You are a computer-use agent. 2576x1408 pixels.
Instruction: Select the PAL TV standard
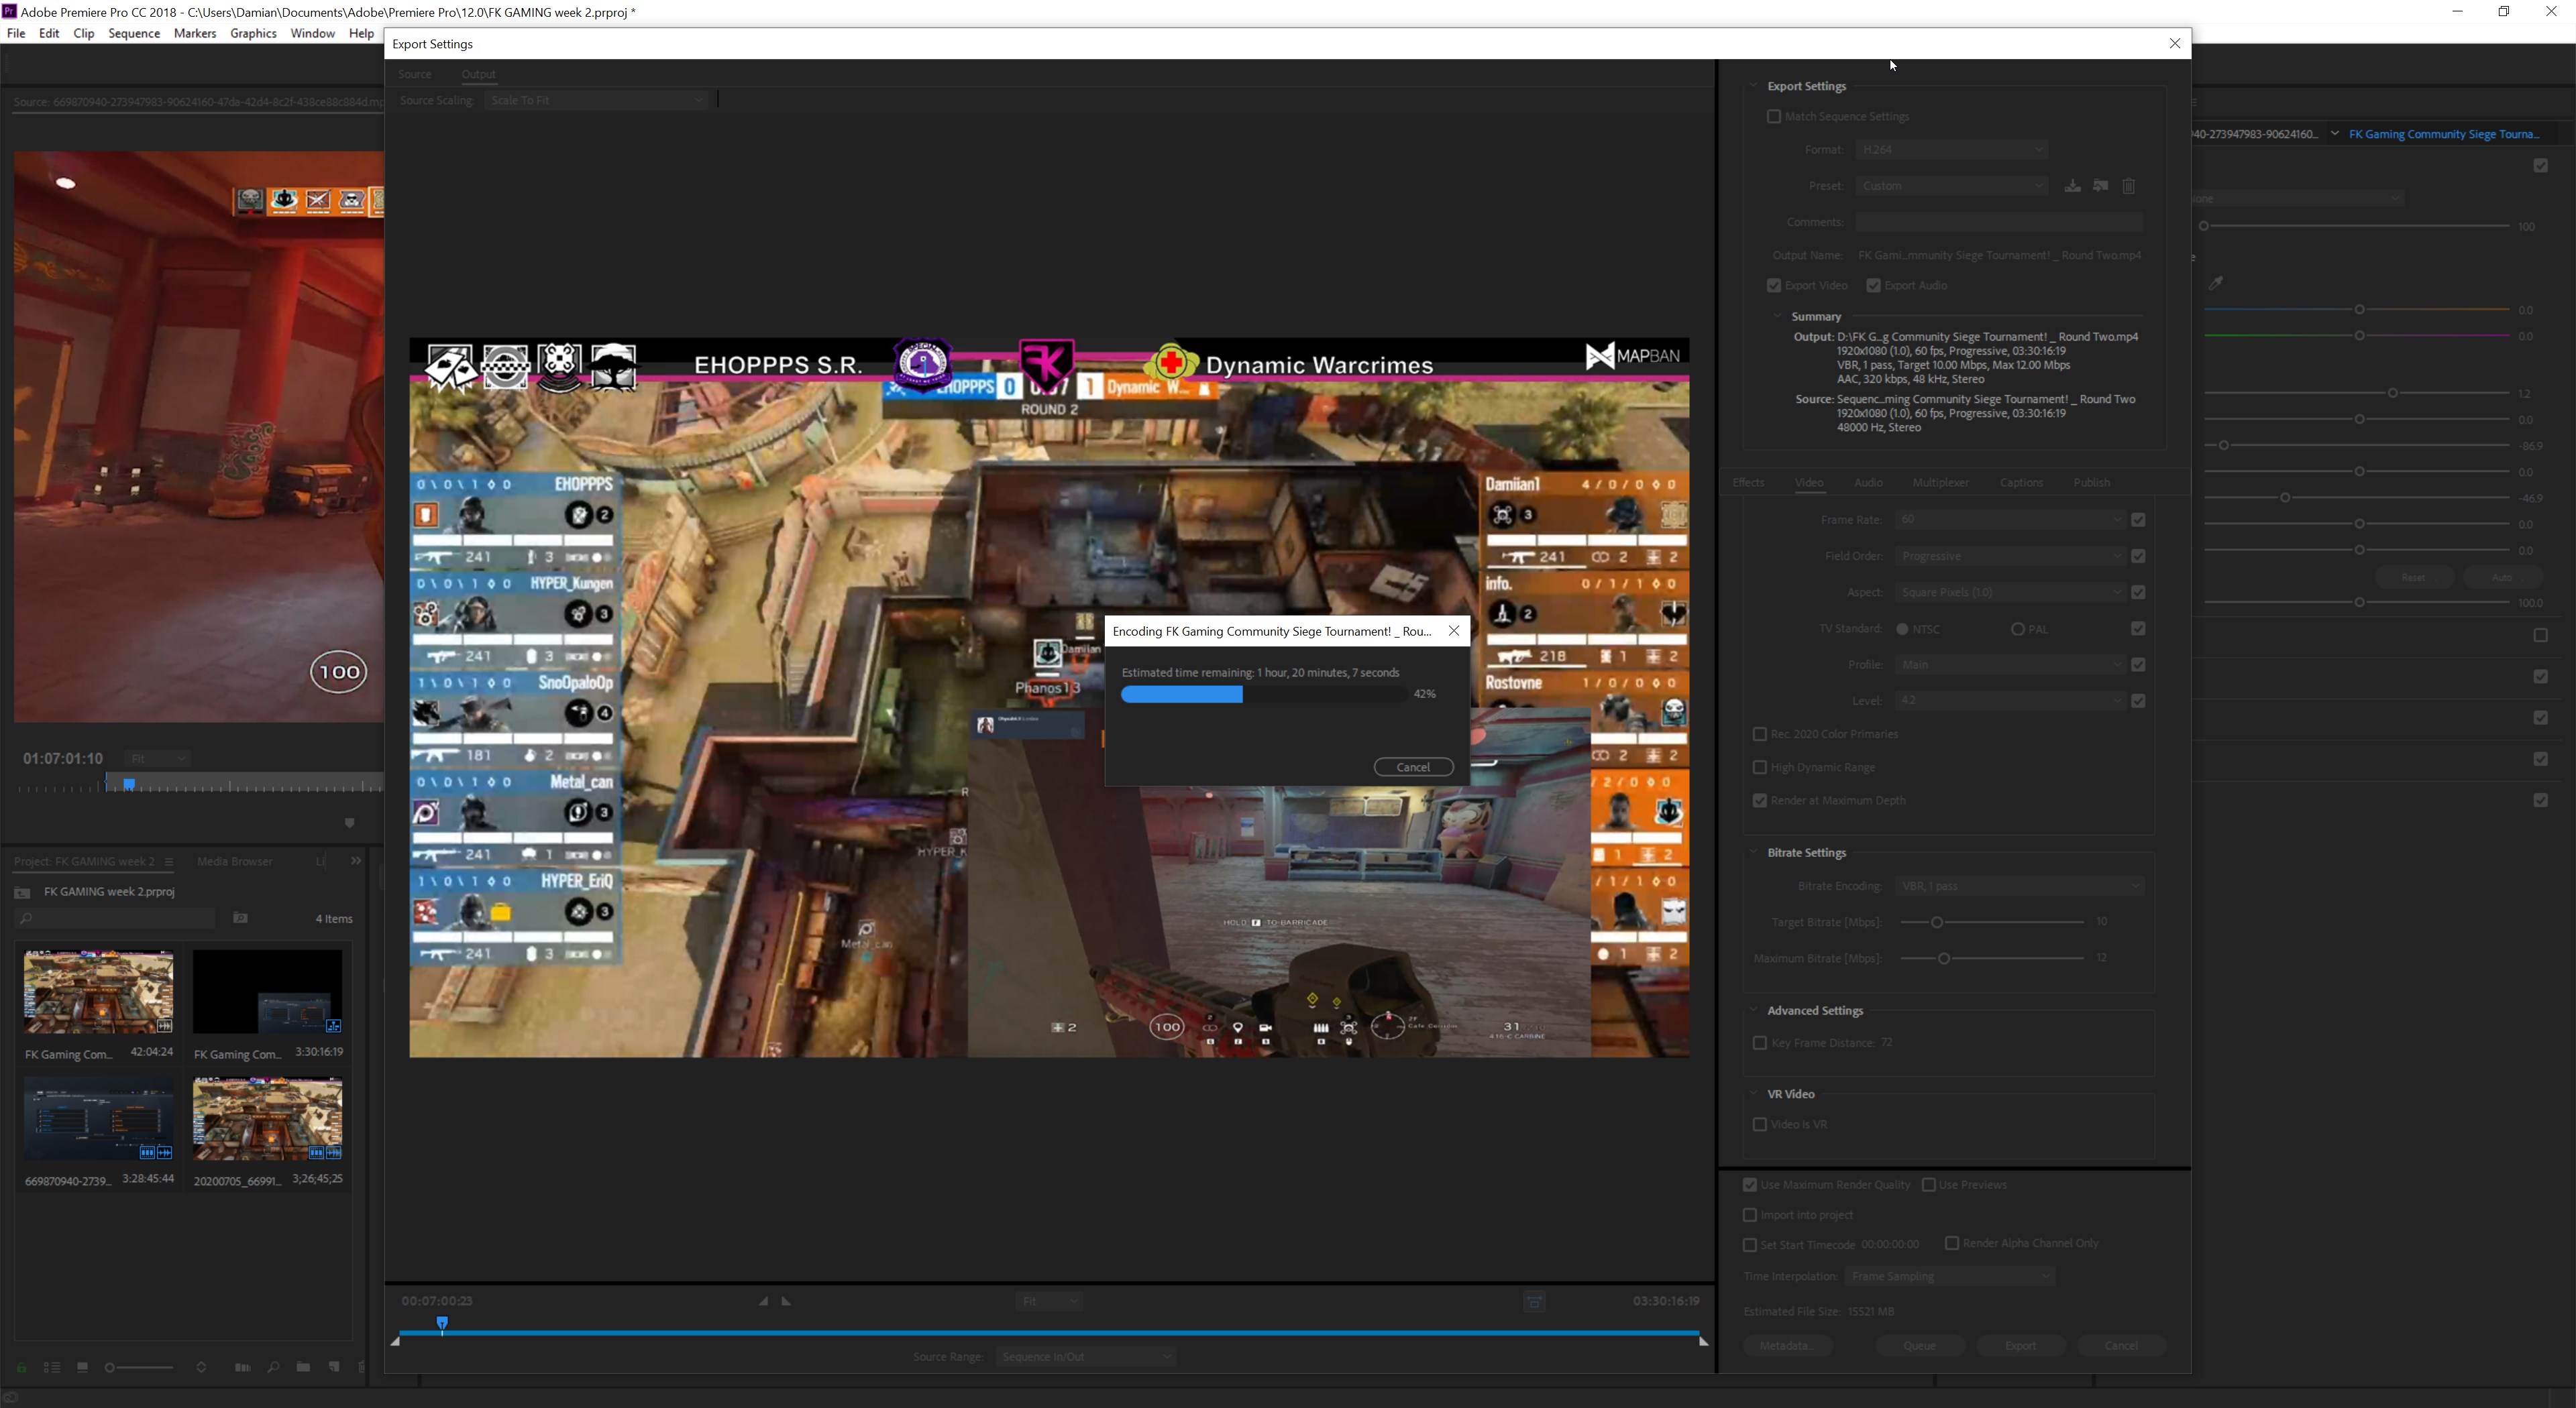click(x=2017, y=630)
